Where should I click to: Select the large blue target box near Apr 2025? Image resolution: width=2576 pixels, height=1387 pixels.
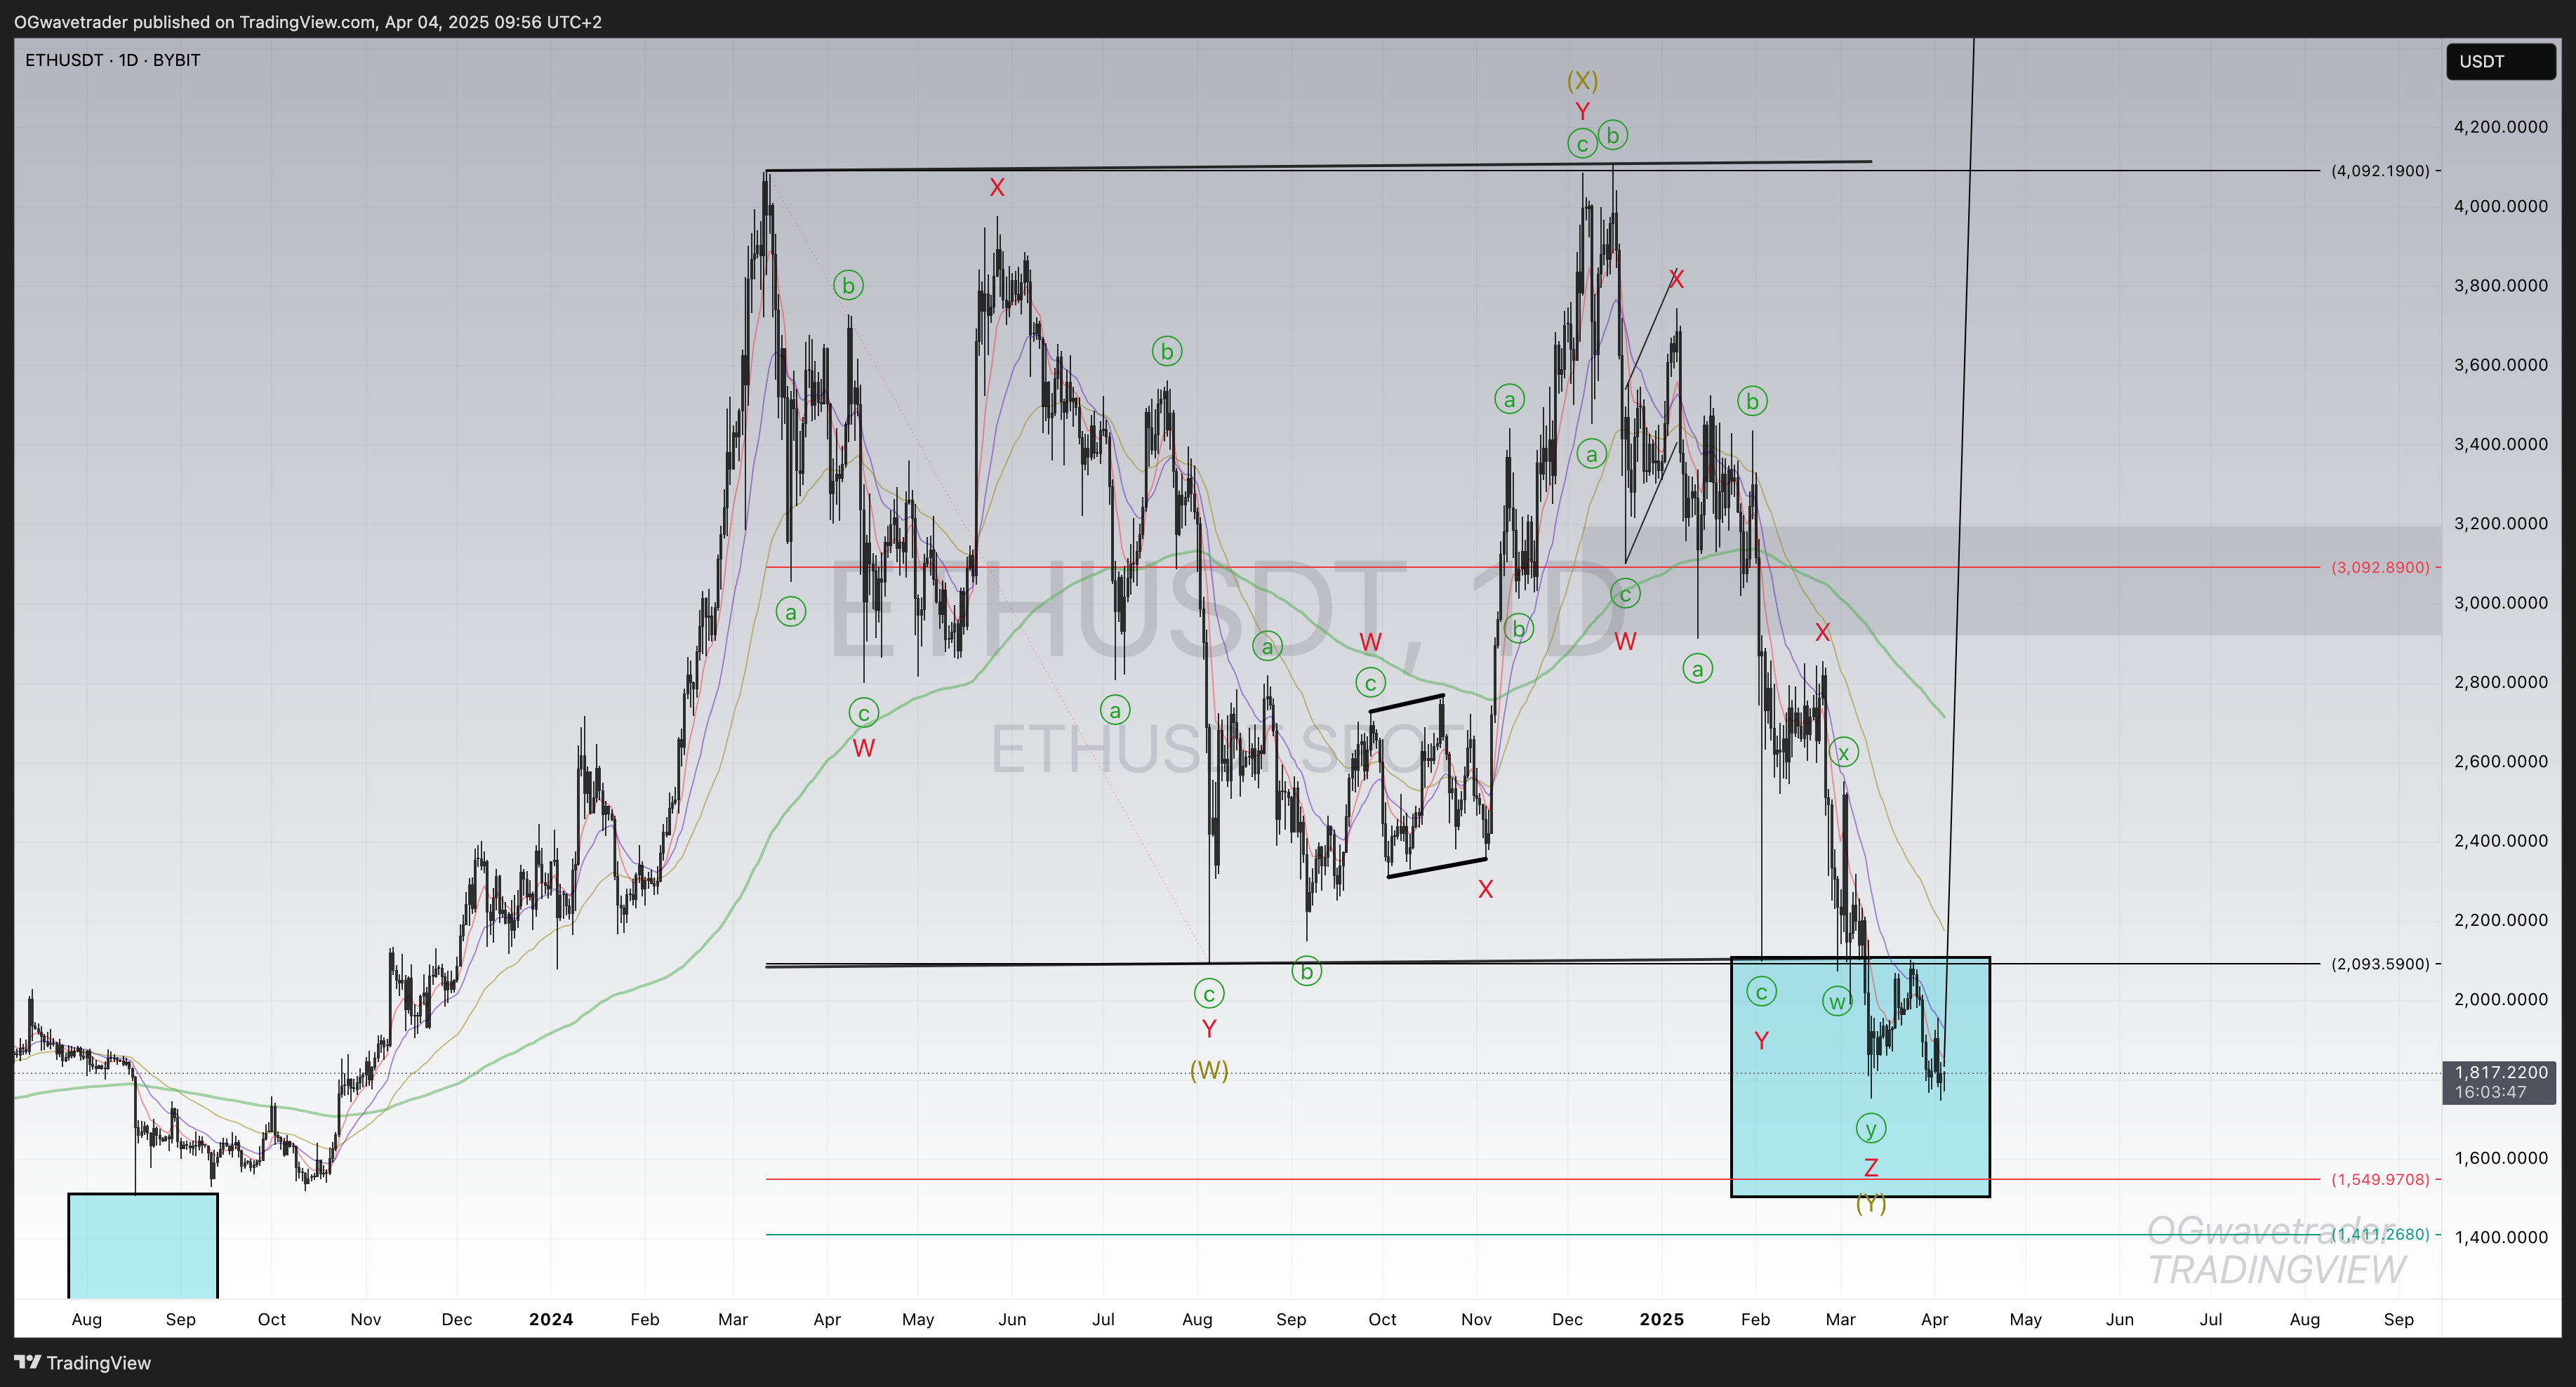click(1860, 1077)
